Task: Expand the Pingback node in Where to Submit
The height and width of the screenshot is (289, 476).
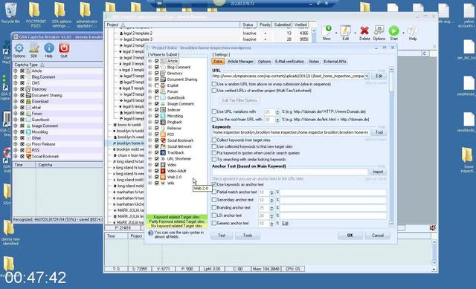Action: 150,122
